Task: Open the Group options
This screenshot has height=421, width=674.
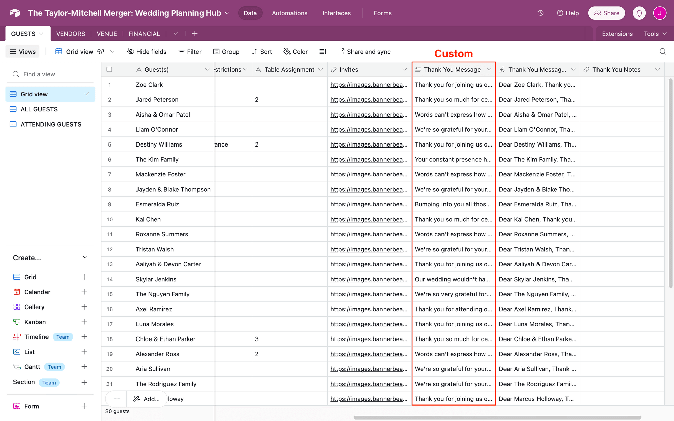Action: 226,52
